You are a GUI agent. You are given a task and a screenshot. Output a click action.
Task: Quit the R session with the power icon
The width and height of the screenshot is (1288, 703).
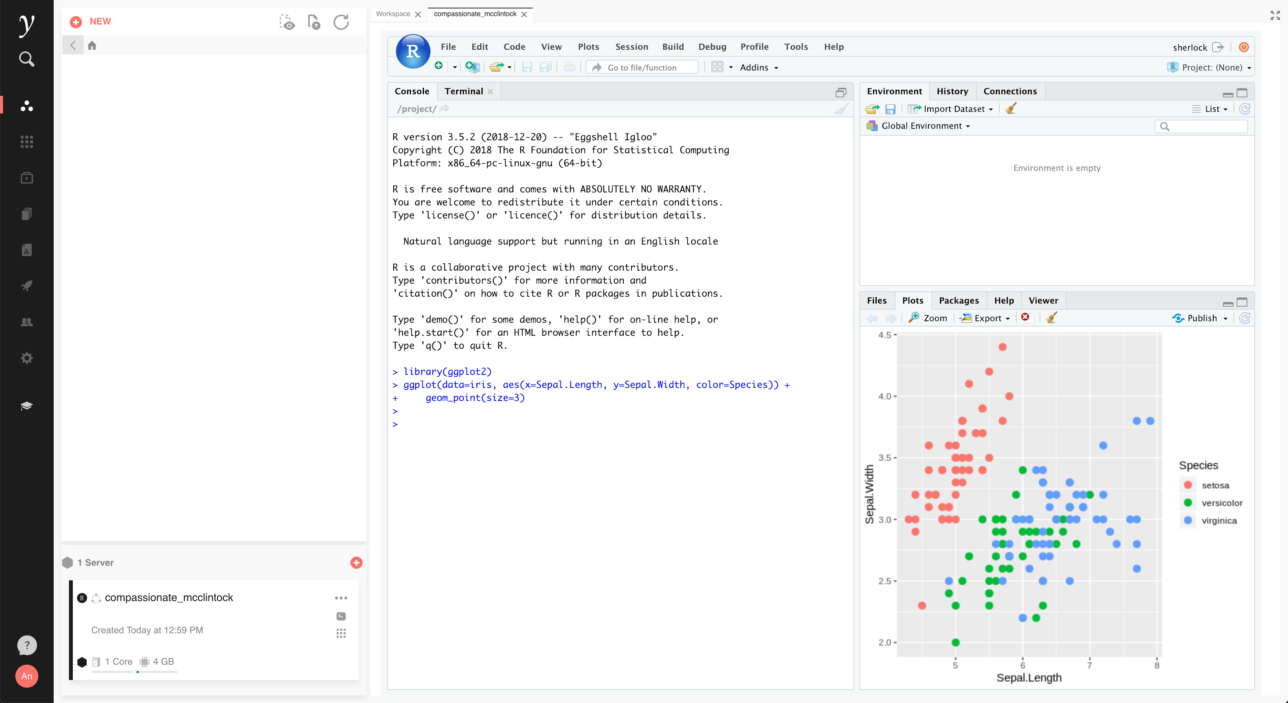[x=1244, y=47]
